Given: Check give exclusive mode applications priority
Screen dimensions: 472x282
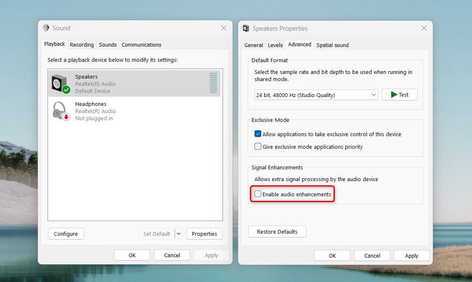Looking at the screenshot, I should [258, 146].
